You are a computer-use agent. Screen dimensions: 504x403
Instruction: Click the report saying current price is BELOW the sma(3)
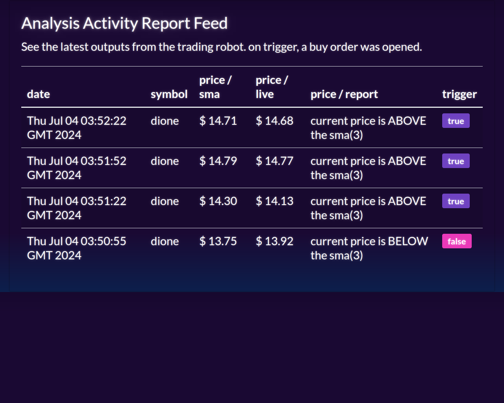tap(369, 248)
